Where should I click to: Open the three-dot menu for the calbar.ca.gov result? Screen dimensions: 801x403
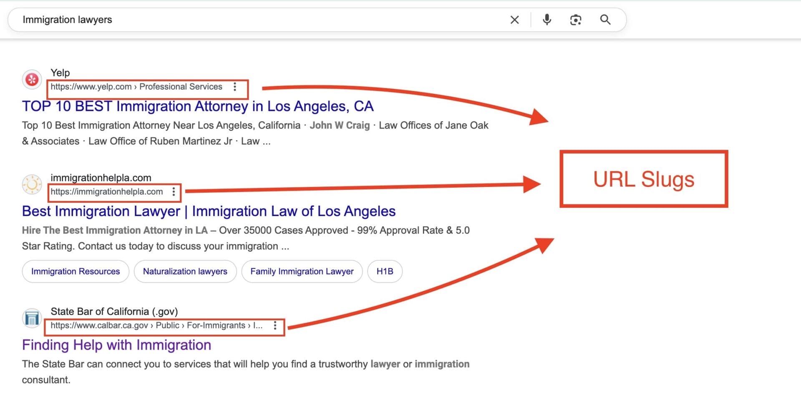275,326
